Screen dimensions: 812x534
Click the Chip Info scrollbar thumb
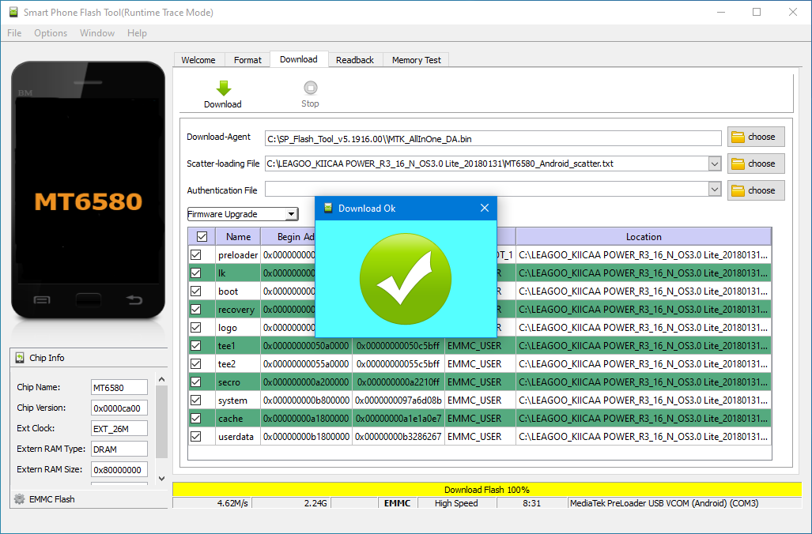pyautogui.click(x=161, y=422)
